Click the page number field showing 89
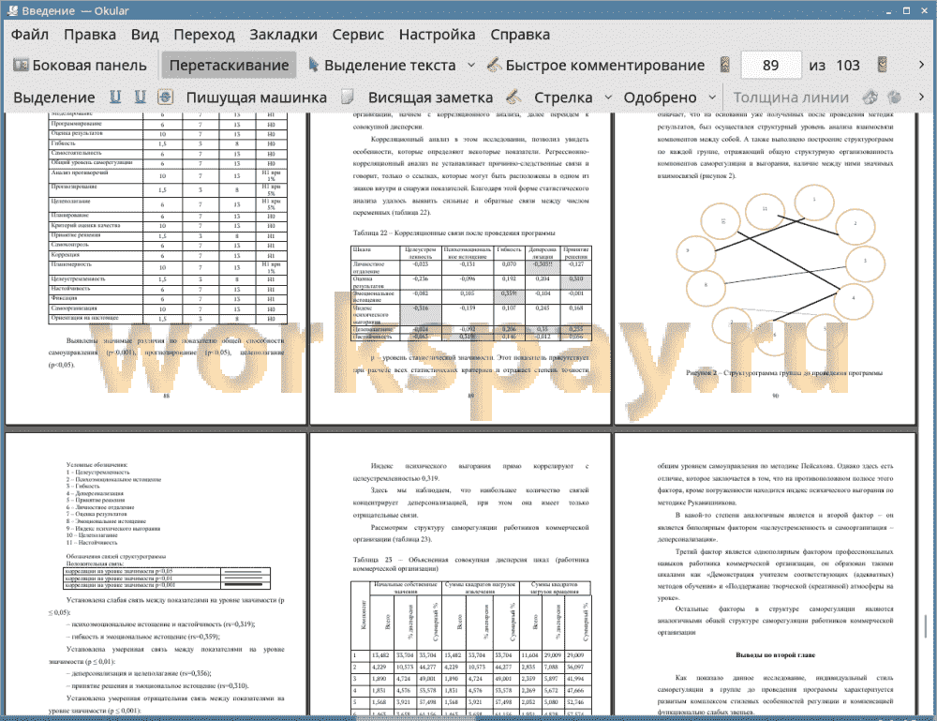The height and width of the screenshot is (721, 937). click(771, 66)
